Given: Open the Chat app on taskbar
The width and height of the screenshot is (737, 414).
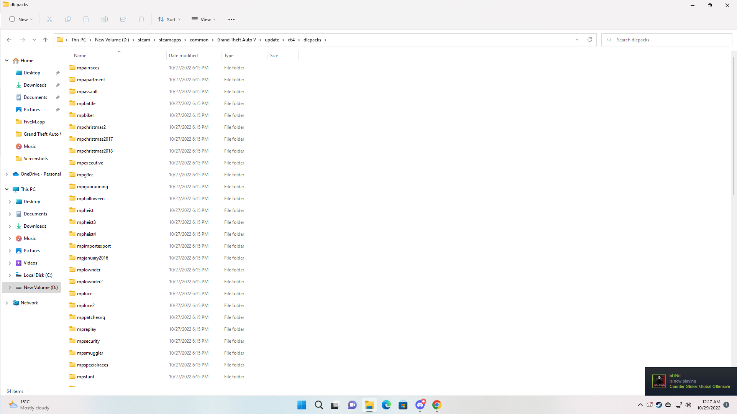Looking at the screenshot, I should tap(352, 405).
